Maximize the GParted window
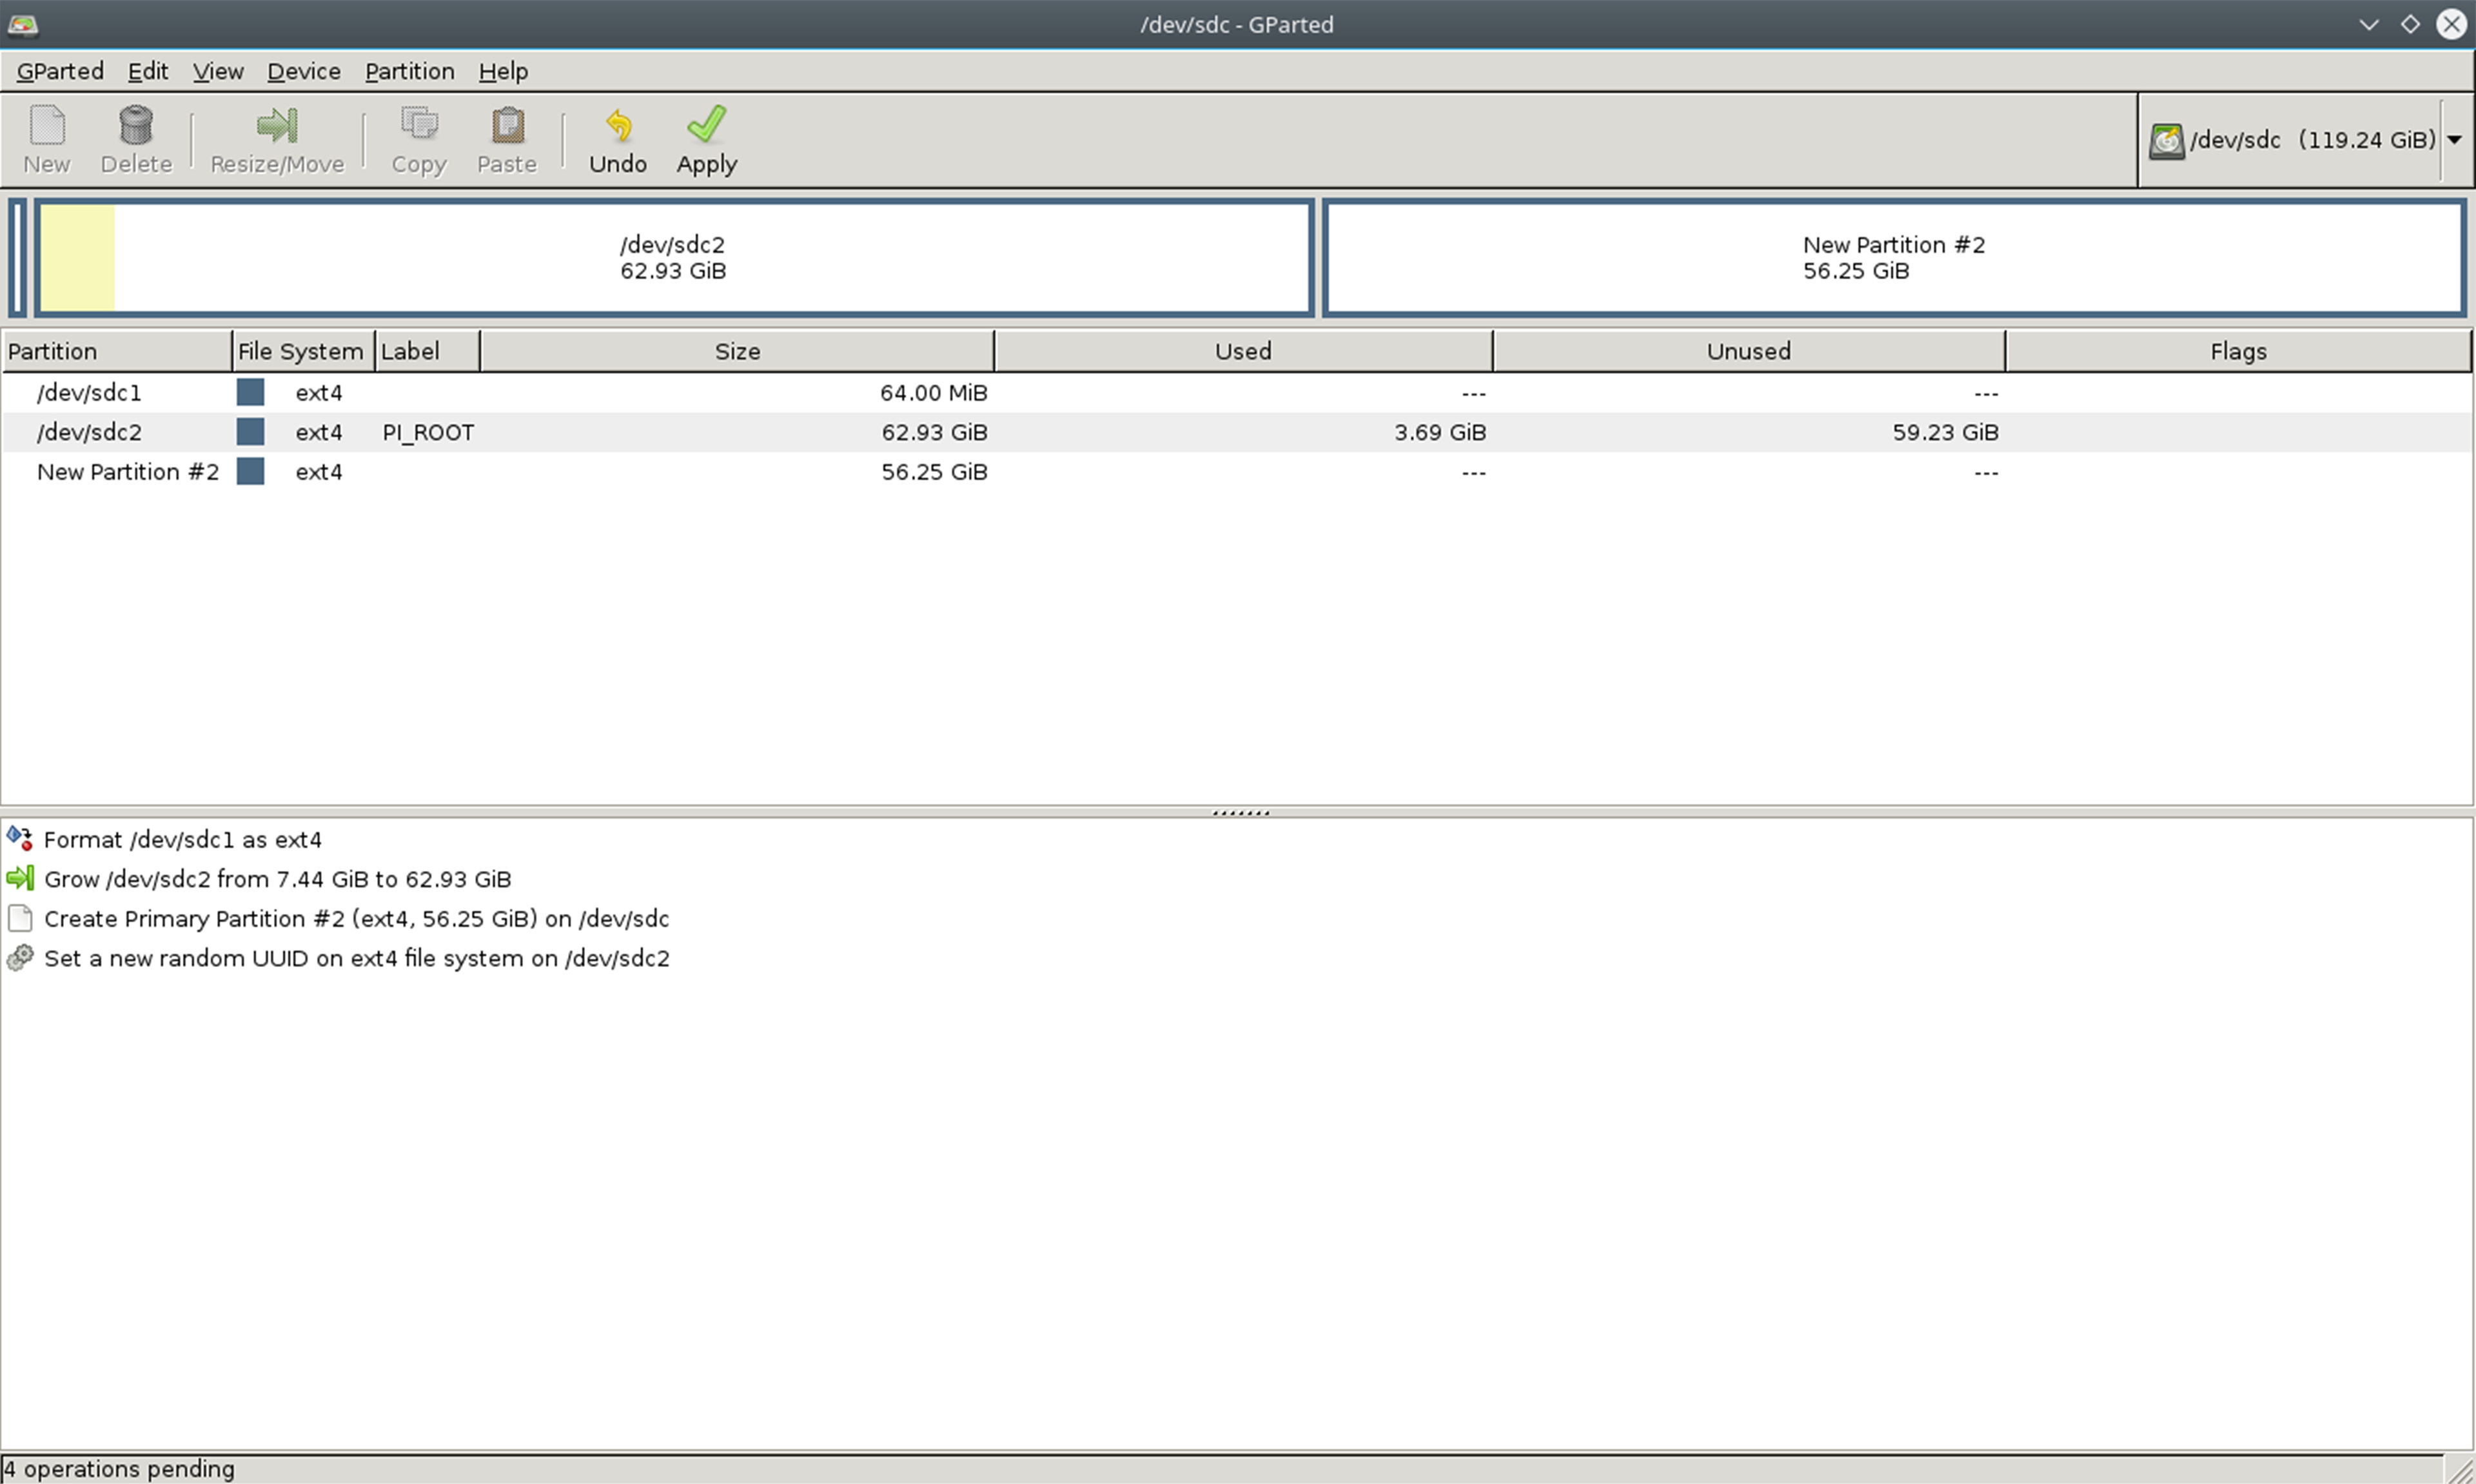The image size is (2476, 1484). coord(2410,24)
